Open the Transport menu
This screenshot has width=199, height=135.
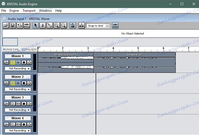click(29, 11)
